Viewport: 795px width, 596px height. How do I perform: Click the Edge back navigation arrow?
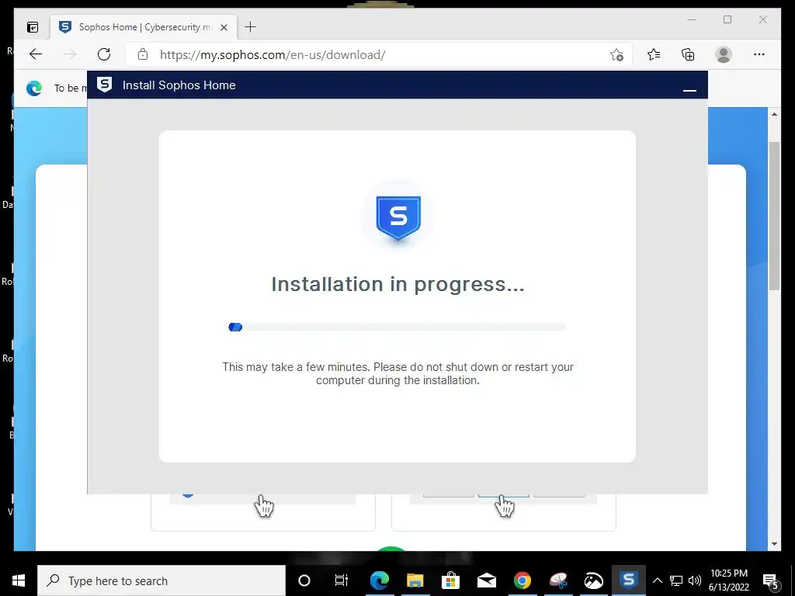coord(36,54)
